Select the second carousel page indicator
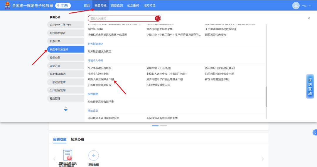 click(163, 126)
